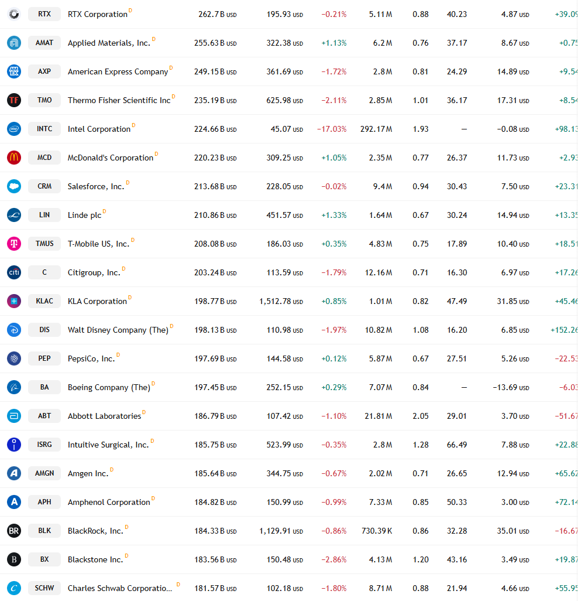
Task: Click the Salesforce cloud logo icon
Action: (14, 186)
